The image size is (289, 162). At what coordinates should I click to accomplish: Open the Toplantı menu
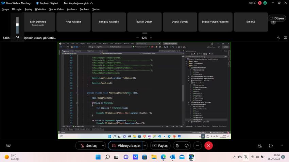tap(84, 9)
